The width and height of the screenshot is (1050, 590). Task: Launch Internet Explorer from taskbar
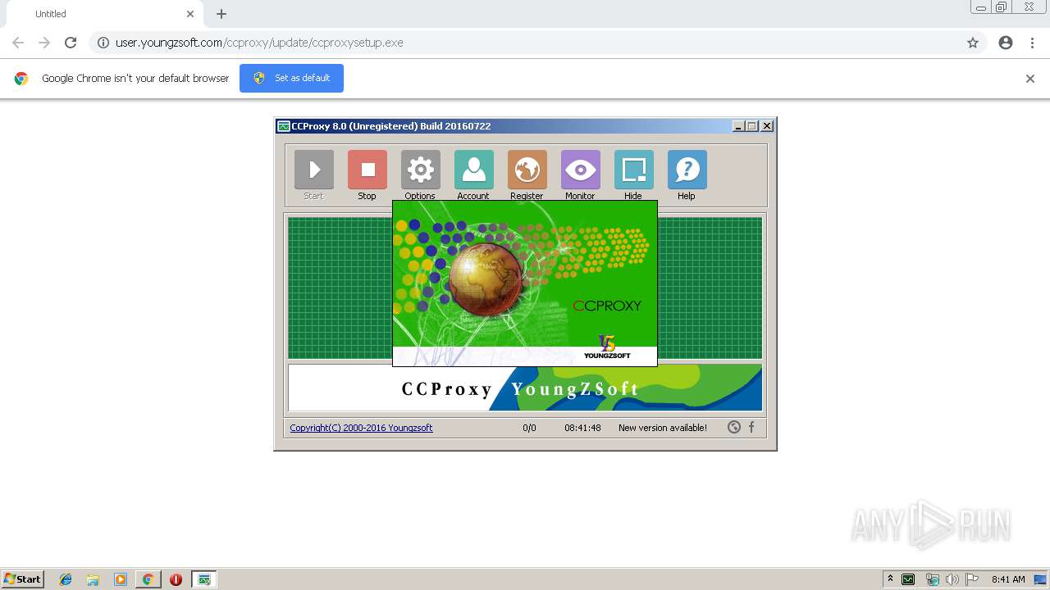click(66, 579)
